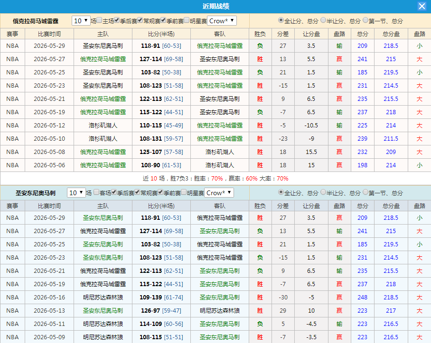Click score 118-91 [60-53] in the 雷霆 table
Image resolution: width=431 pixels, height=343 pixels.
[161, 46]
